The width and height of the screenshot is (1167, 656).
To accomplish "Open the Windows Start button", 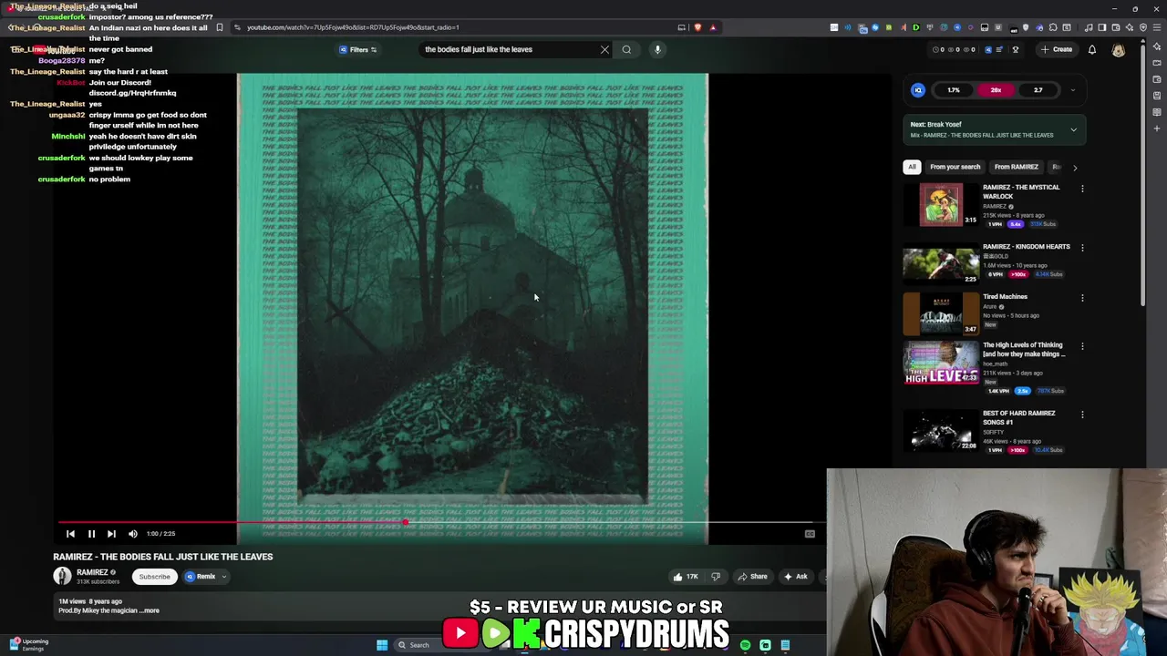I will (382, 645).
